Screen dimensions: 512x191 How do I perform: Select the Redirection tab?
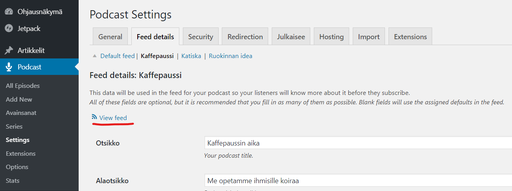(x=245, y=37)
